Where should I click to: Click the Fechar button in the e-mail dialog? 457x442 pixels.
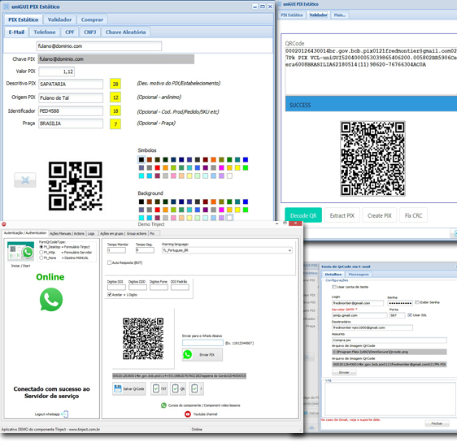tap(437, 423)
